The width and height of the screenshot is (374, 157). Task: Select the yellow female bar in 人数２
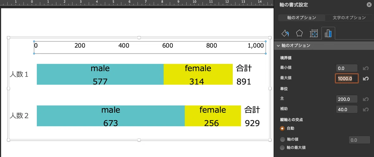pyautogui.click(x=213, y=116)
